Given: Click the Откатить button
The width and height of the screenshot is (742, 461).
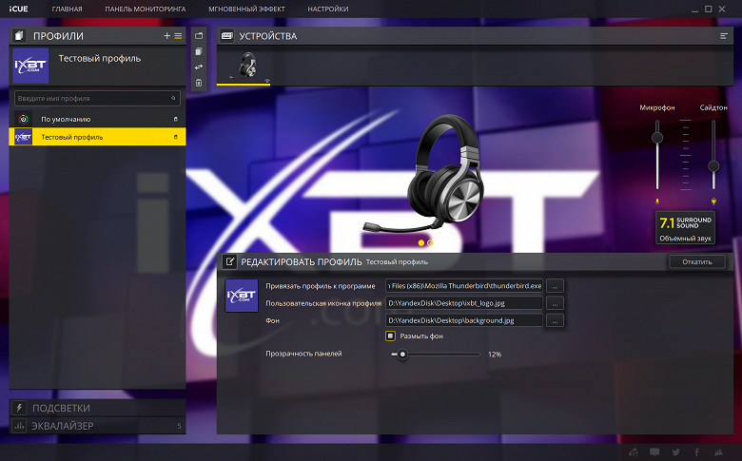Looking at the screenshot, I should pyautogui.click(x=697, y=262).
